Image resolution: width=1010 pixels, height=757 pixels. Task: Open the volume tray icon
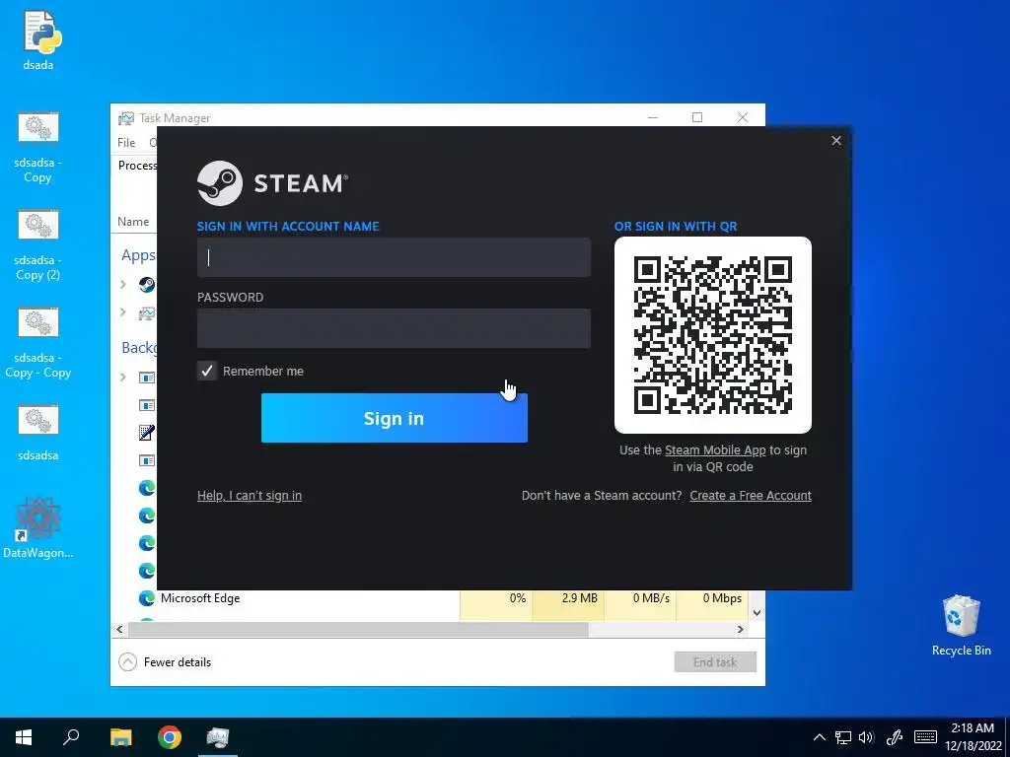pos(867,737)
